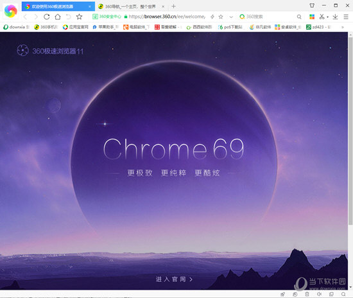The width and height of the screenshot is (353, 298).
Task: Open the home page via house icon
Action: click(58, 17)
